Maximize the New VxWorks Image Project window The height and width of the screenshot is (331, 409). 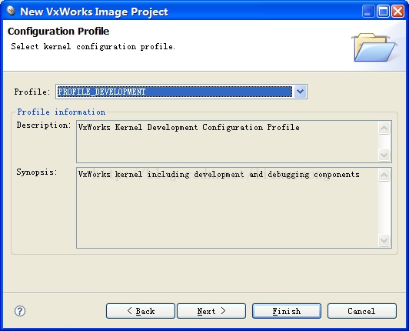(383, 12)
